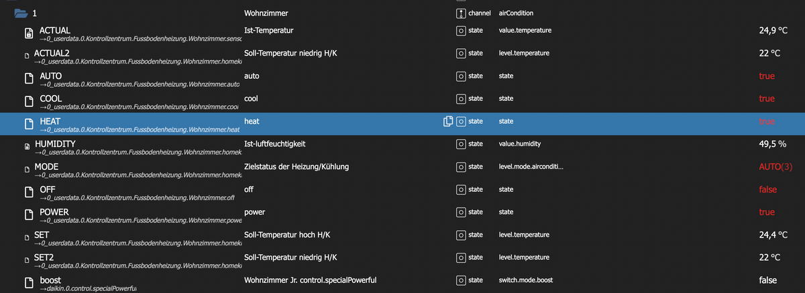The width and height of the screenshot is (805, 293).
Task: Collapse the open folder icon for channel 1
Action: 21,13
